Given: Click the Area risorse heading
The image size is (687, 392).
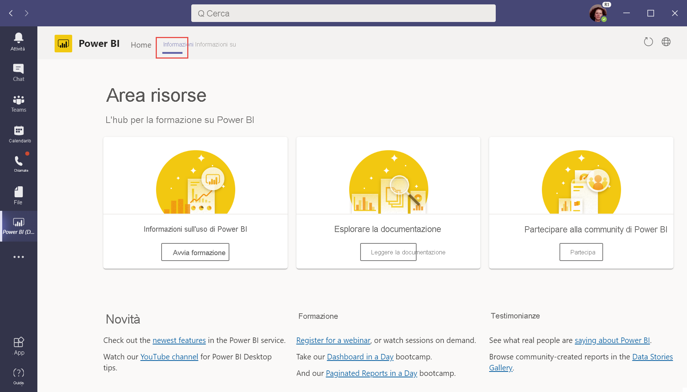Looking at the screenshot, I should 156,96.
